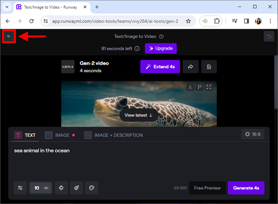
Task: Open the style palette icon
Action: pyautogui.click(x=92, y=188)
